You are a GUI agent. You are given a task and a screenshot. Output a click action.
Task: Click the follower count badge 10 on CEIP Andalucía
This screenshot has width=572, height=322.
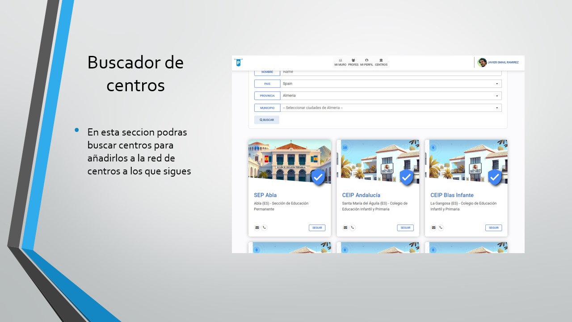point(345,148)
